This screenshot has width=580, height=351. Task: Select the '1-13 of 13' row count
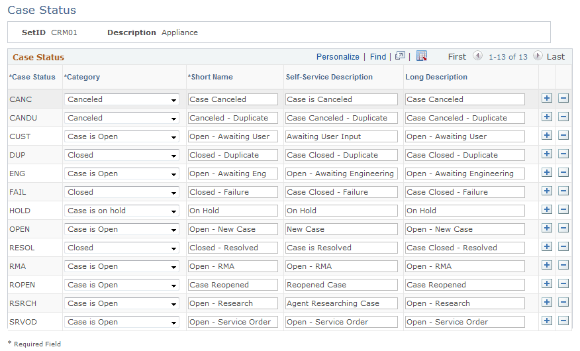(x=508, y=57)
